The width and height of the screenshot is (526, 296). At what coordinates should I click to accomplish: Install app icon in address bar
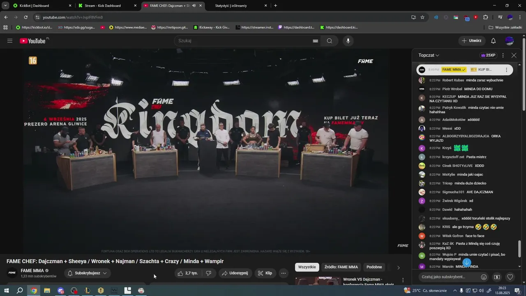413,17
